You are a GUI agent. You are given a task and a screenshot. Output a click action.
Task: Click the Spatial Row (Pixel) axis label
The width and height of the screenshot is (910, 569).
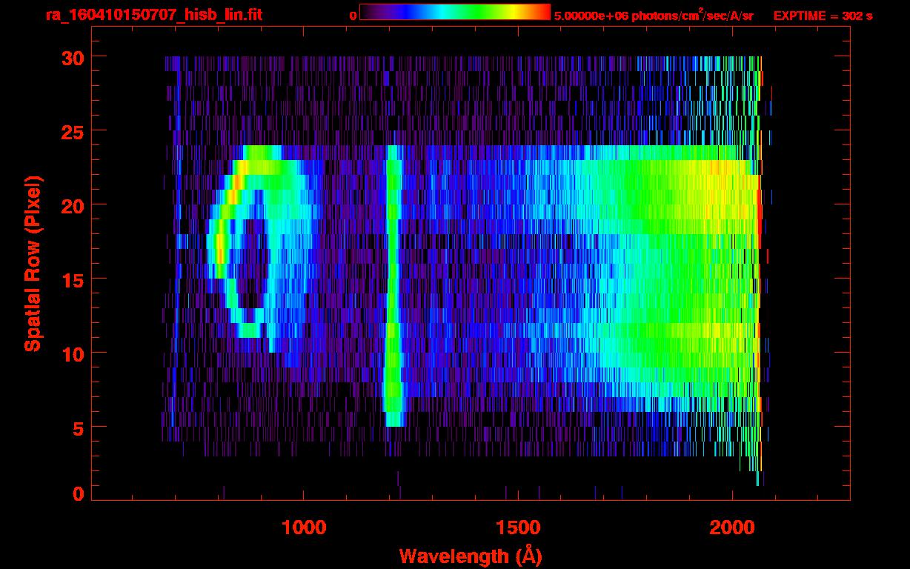33,264
